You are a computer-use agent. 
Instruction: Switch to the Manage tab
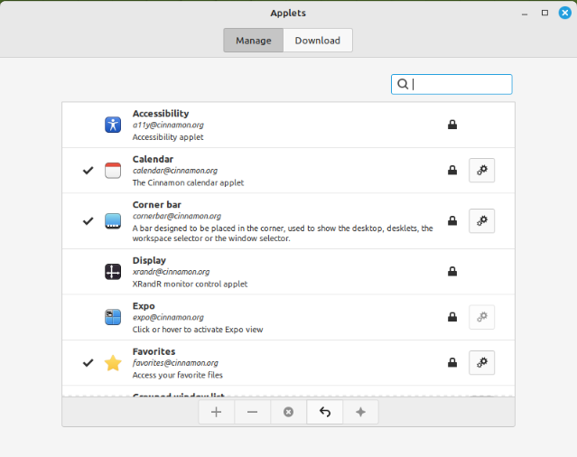pyautogui.click(x=254, y=40)
